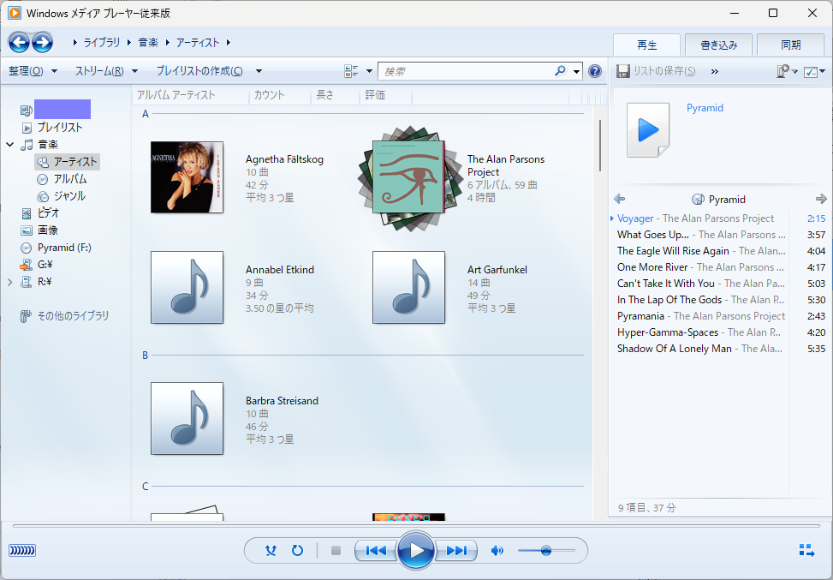The height and width of the screenshot is (580, 833).
Task: Click the Pyramid album play thumbnail
Action: (x=648, y=129)
